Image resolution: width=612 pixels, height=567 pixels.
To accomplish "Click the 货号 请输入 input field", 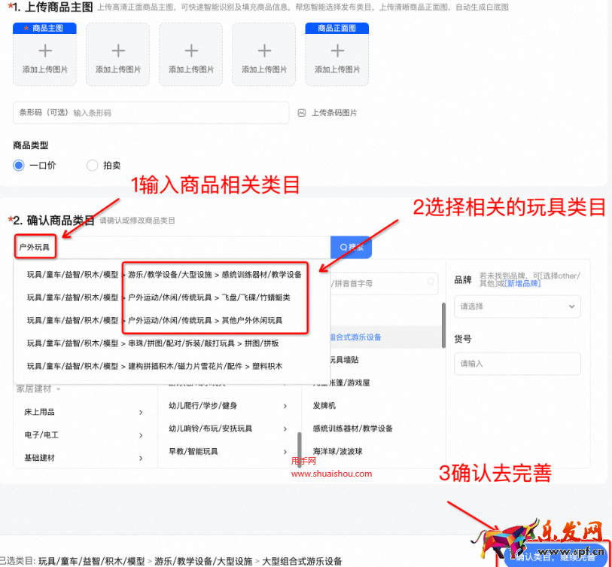I will point(517,364).
